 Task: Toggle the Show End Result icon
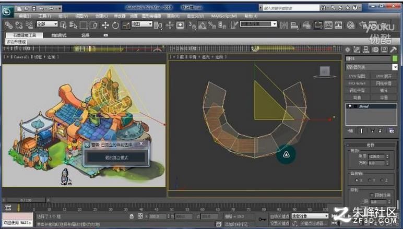[x=361, y=131]
